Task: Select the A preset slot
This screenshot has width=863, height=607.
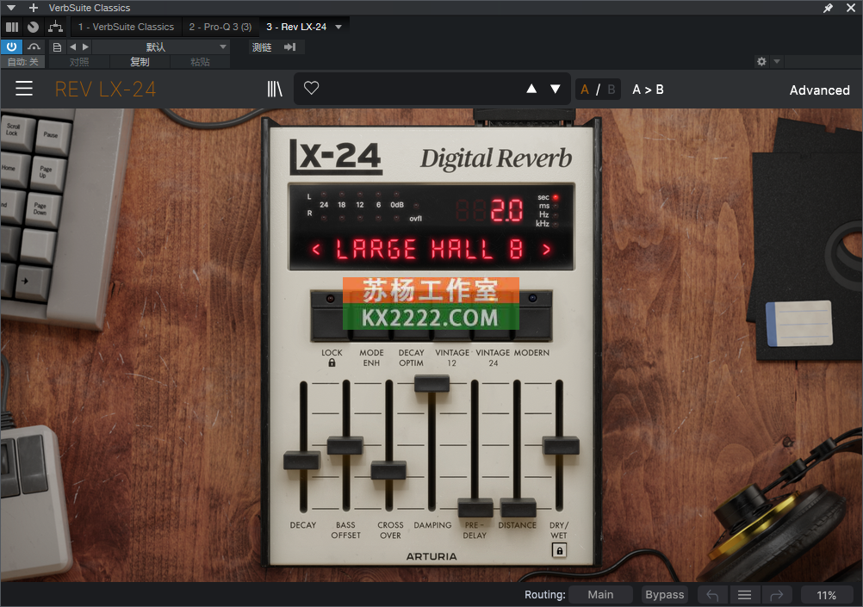Action: (585, 90)
